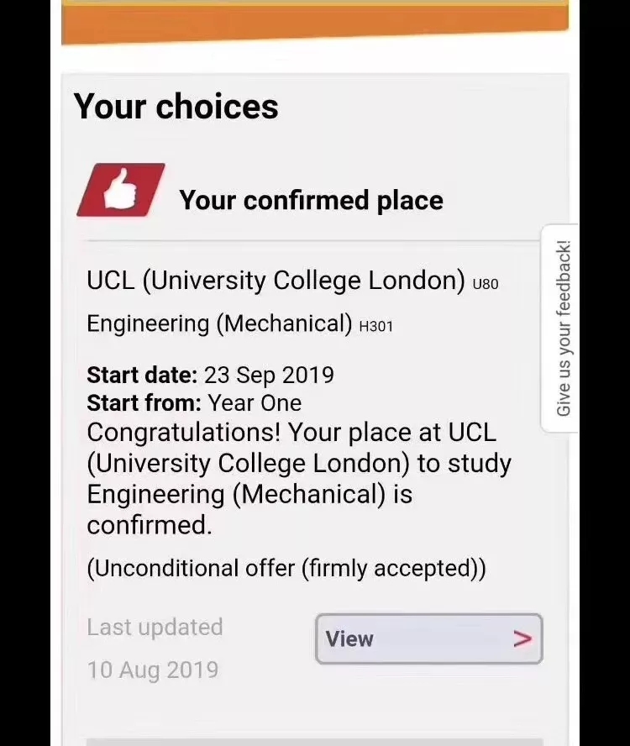Click the H301 course code
Viewport: 630px width, 746px height.
[x=376, y=326]
